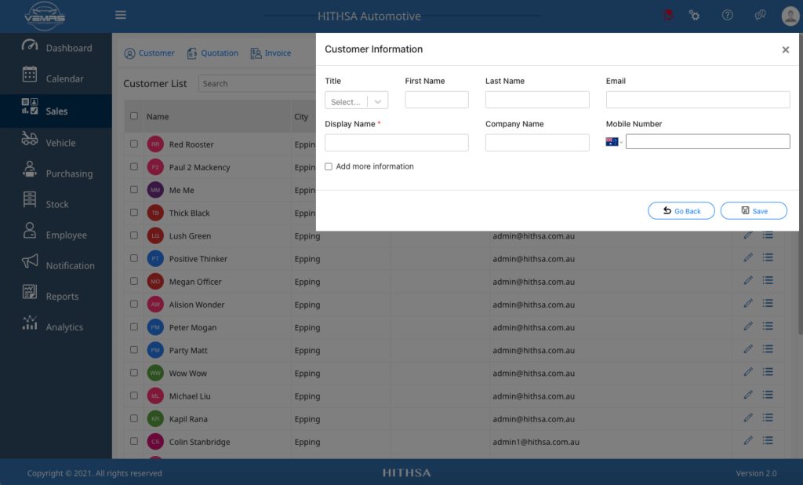This screenshot has width=803, height=485.
Task: Open the chat messages icon
Action: tap(760, 15)
